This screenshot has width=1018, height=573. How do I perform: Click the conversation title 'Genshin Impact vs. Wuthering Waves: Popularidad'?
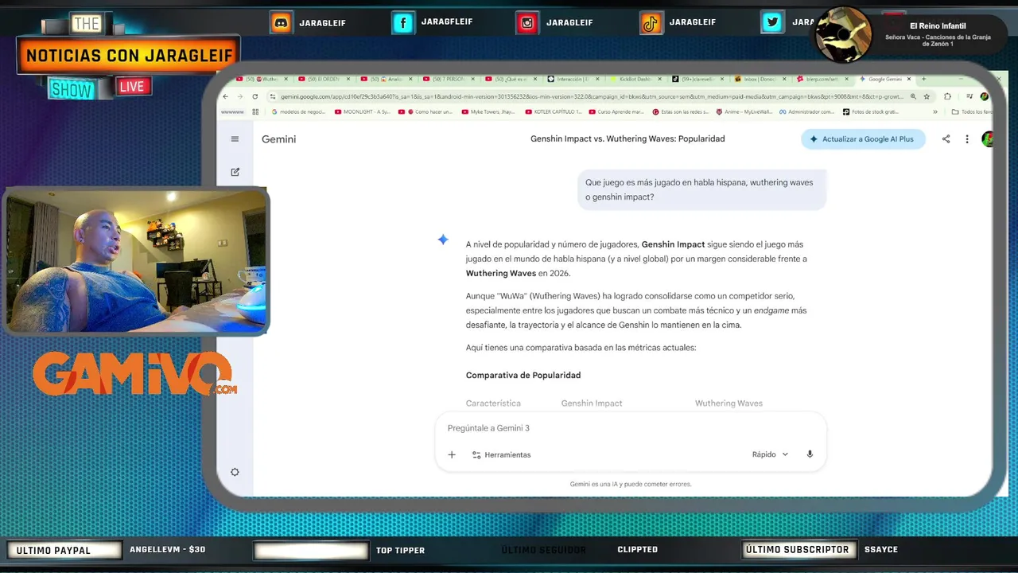pos(628,139)
